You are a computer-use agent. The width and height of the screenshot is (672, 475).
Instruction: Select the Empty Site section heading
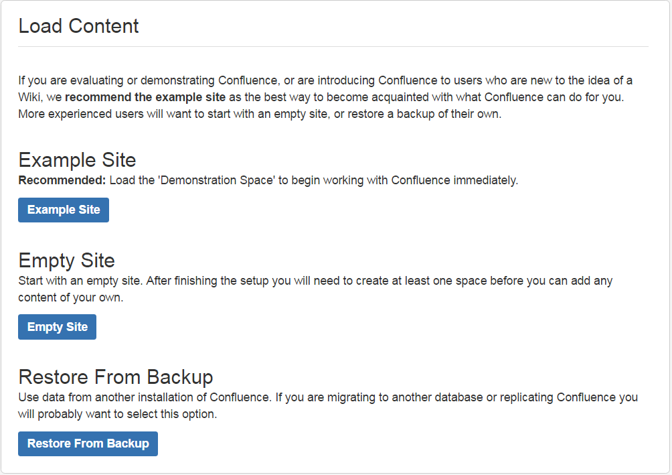click(66, 261)
